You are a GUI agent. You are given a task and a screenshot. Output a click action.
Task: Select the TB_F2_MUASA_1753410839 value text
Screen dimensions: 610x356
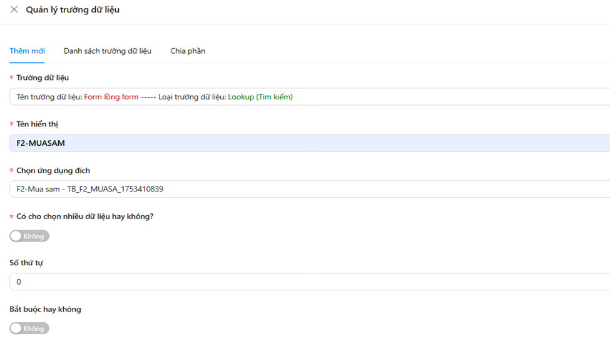[x=115, y=189]
